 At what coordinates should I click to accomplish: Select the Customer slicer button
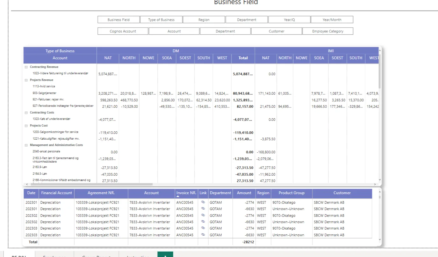coord(276,31)
